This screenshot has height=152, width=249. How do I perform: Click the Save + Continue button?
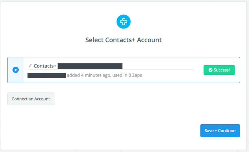(x=220, y=131)
